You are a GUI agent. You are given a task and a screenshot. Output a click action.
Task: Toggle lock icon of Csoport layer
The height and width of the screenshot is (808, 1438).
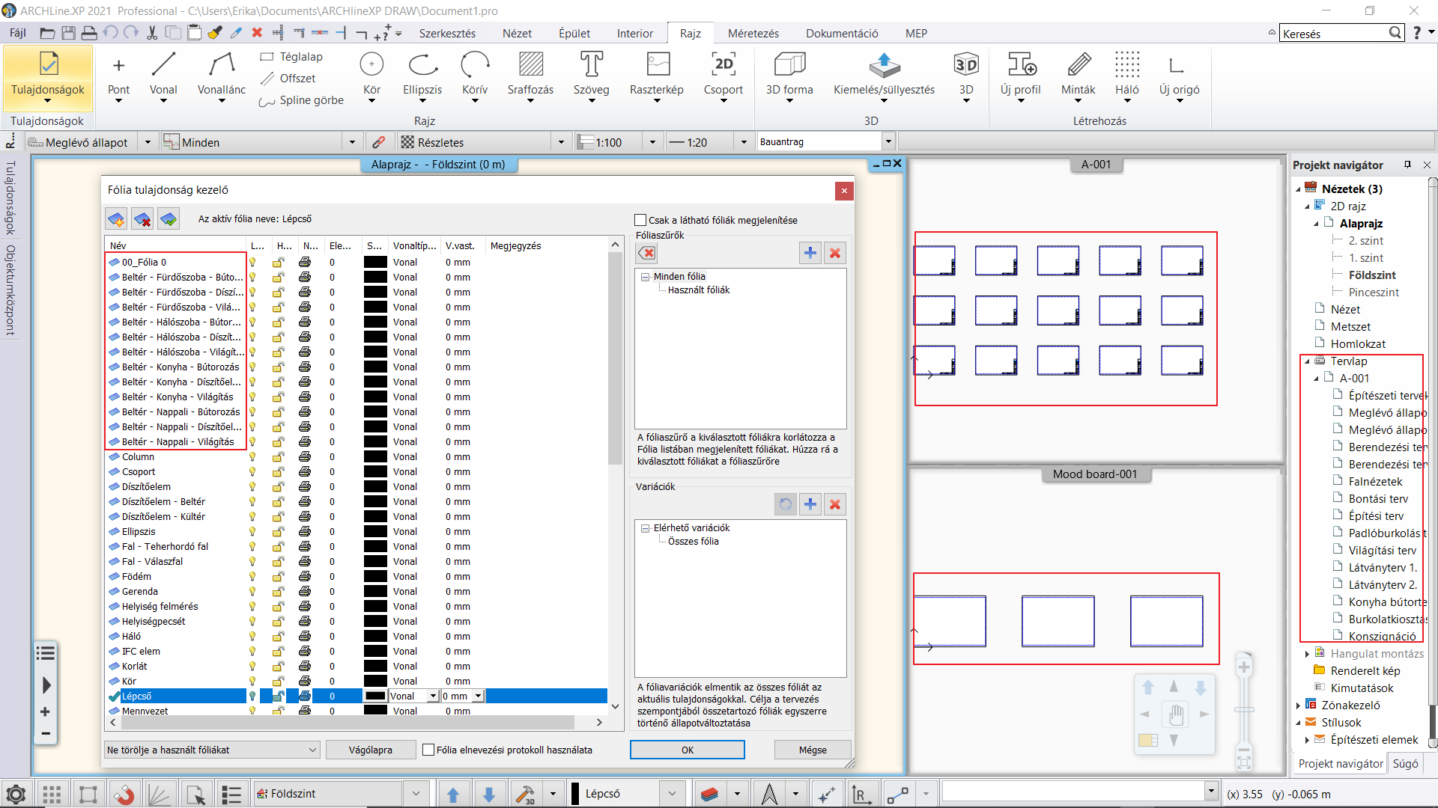[x=278, y=472]
